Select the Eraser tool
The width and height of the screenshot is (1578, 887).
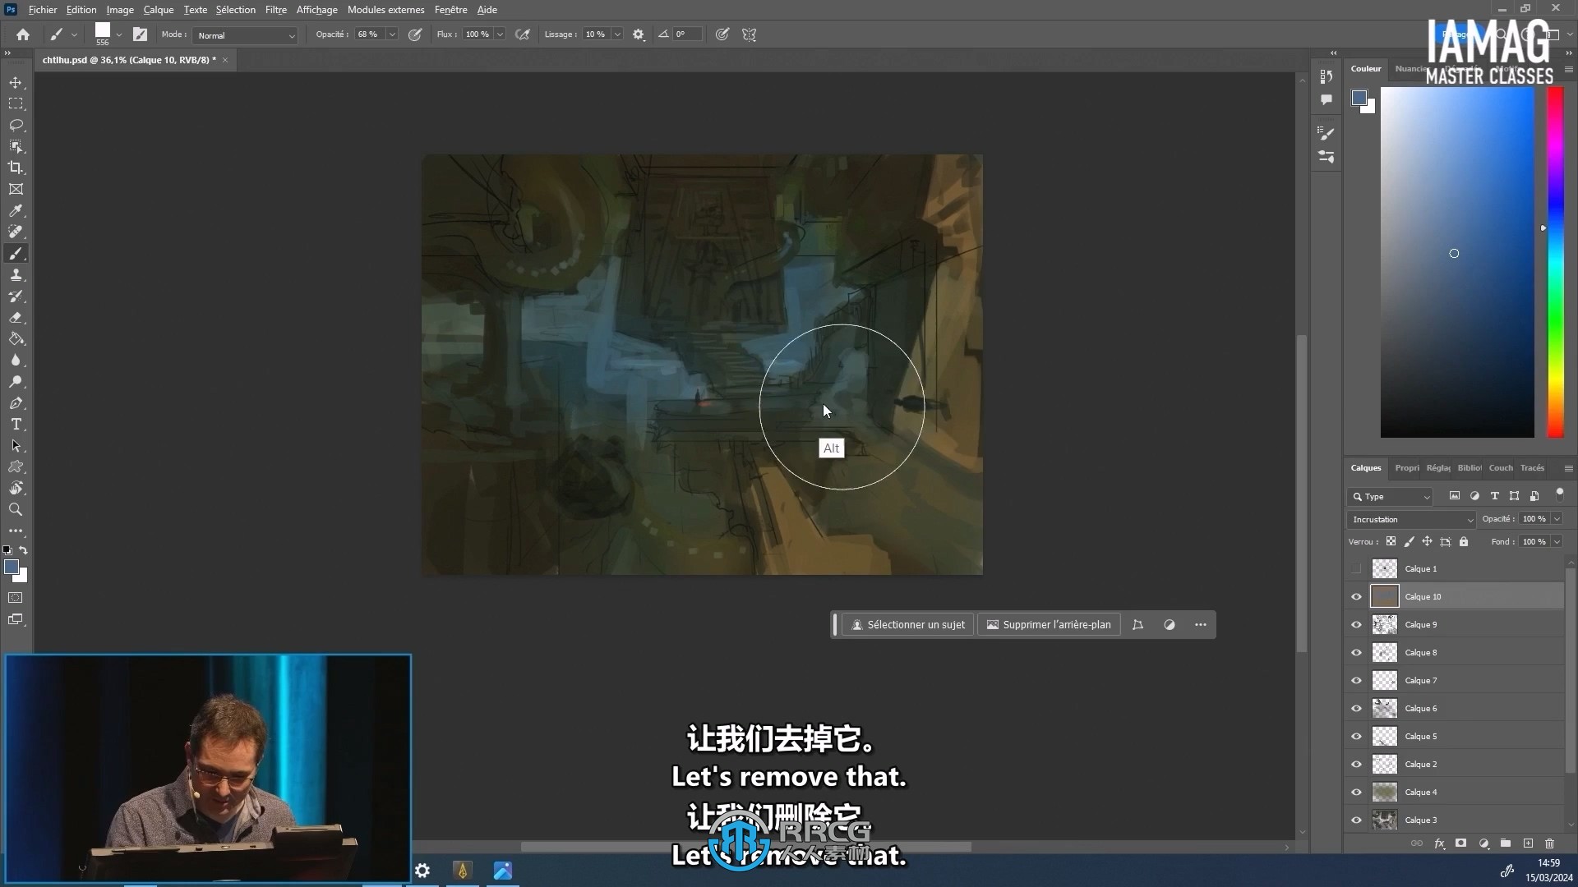[16, 318]
